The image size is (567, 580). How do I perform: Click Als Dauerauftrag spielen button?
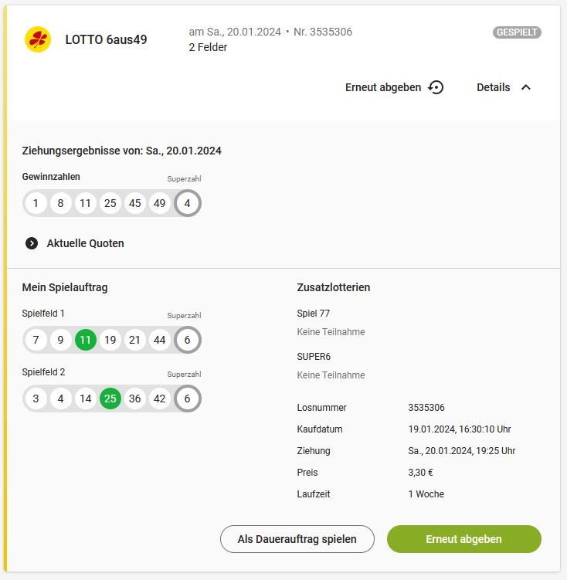click(x=297, y=539)
